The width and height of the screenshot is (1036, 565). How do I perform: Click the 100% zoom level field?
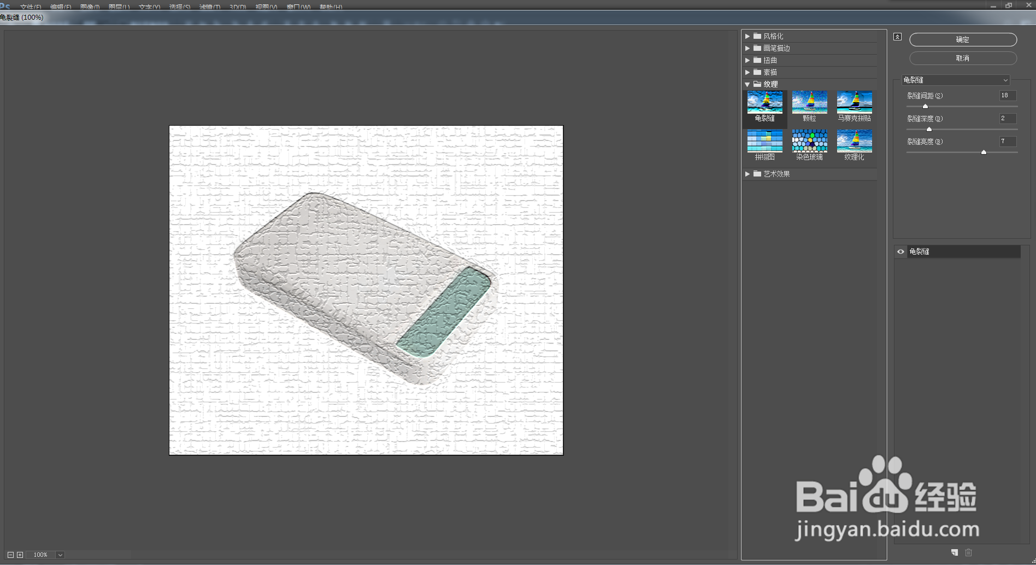click(x=40, y=555)
